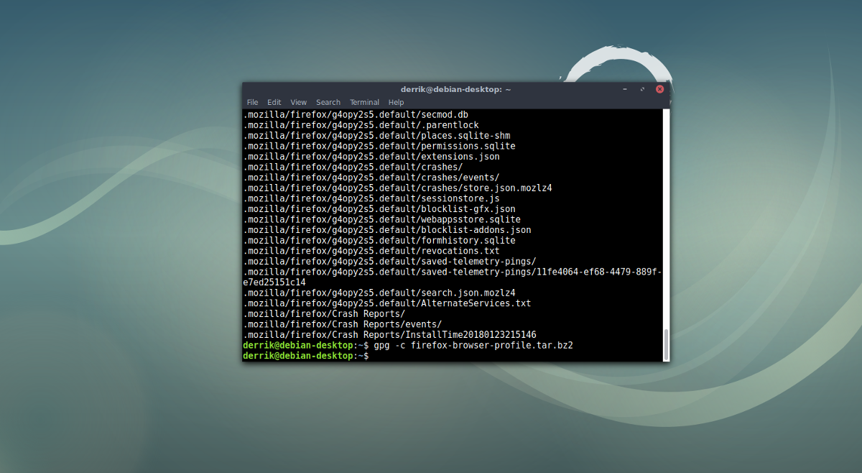
Task: Click the line ending in Crash Reports/events/
Action: [x=343, y=324]
